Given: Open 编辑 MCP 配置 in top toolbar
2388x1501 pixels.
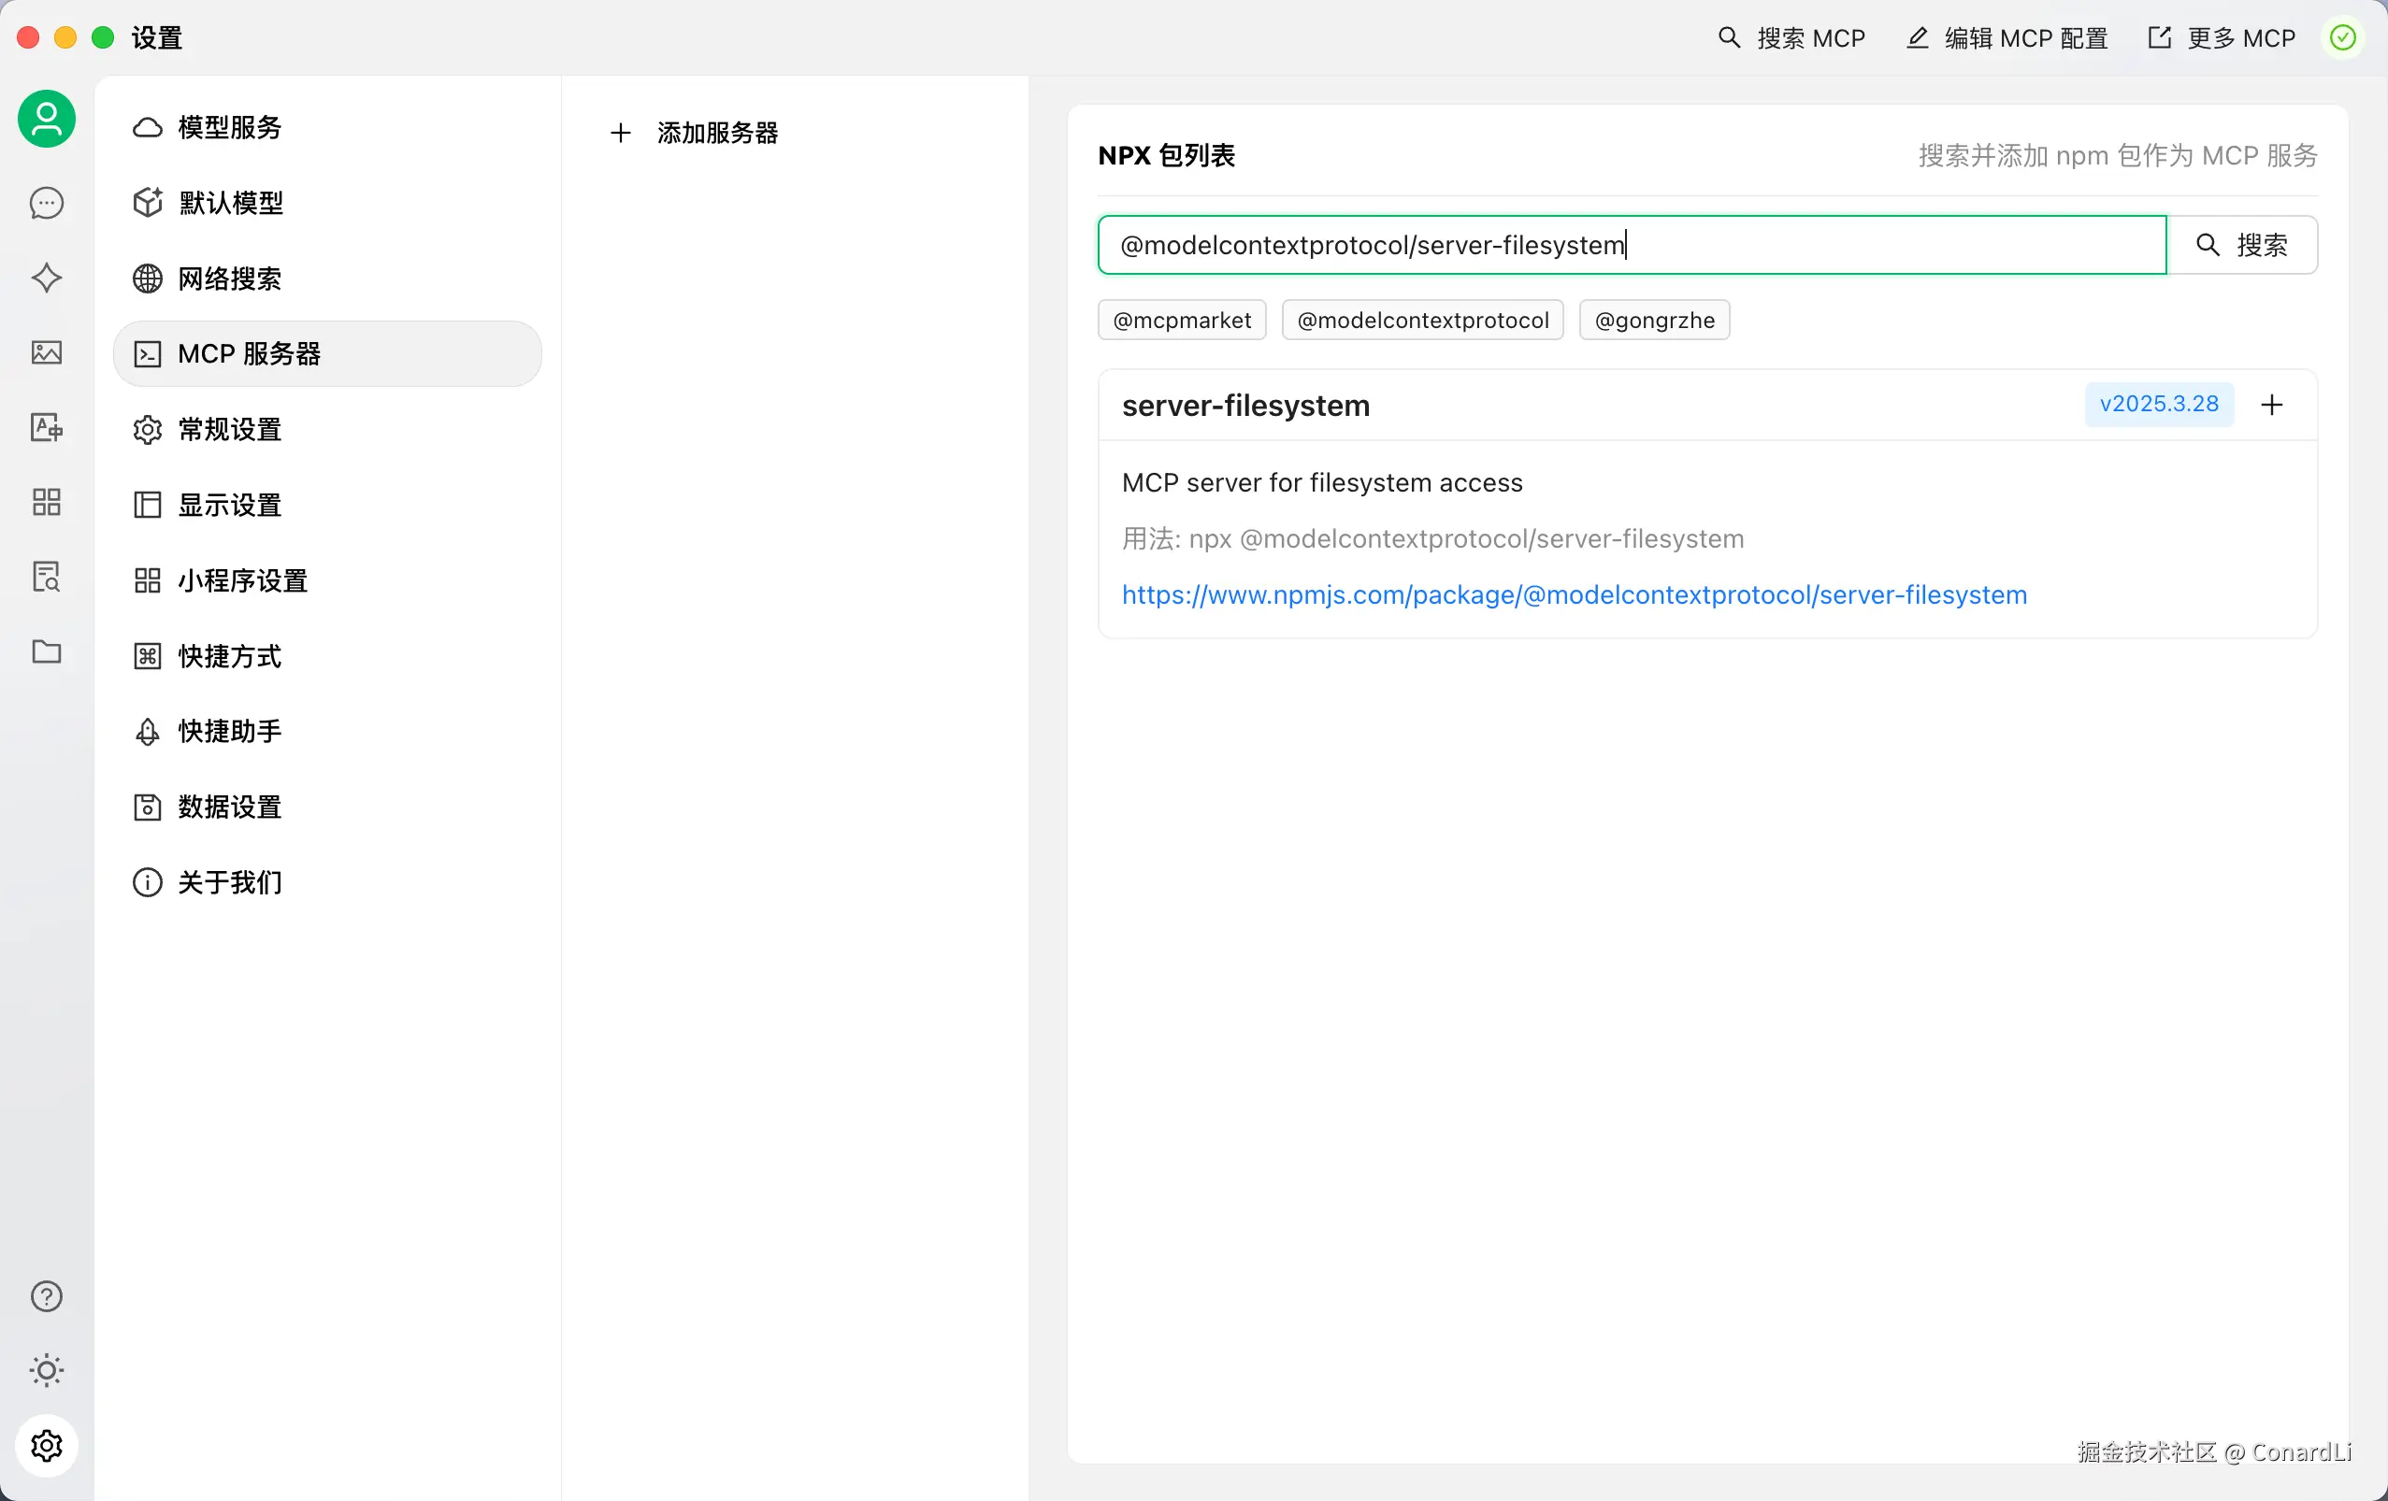Looking at the screenshot, I should pos(2007,38).
